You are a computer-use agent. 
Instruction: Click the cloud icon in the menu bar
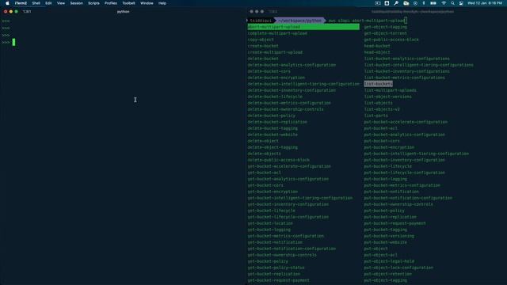(x=406, y=3)
